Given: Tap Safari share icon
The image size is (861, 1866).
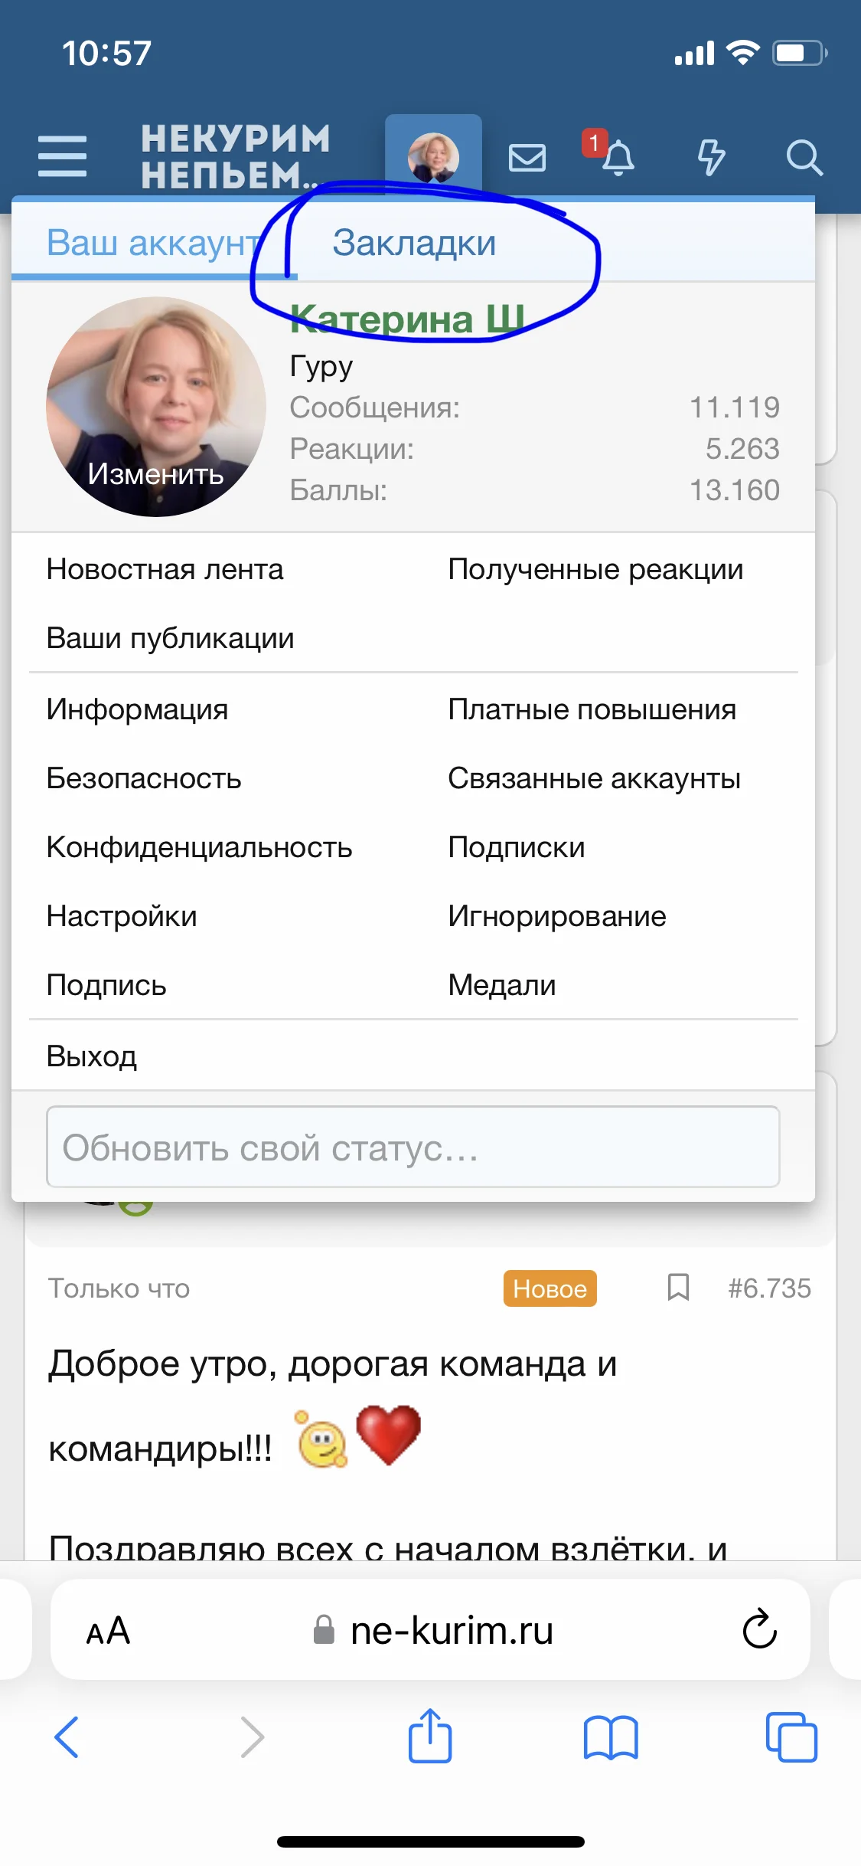Looking at the screenshot, I should pos(430,1737).
